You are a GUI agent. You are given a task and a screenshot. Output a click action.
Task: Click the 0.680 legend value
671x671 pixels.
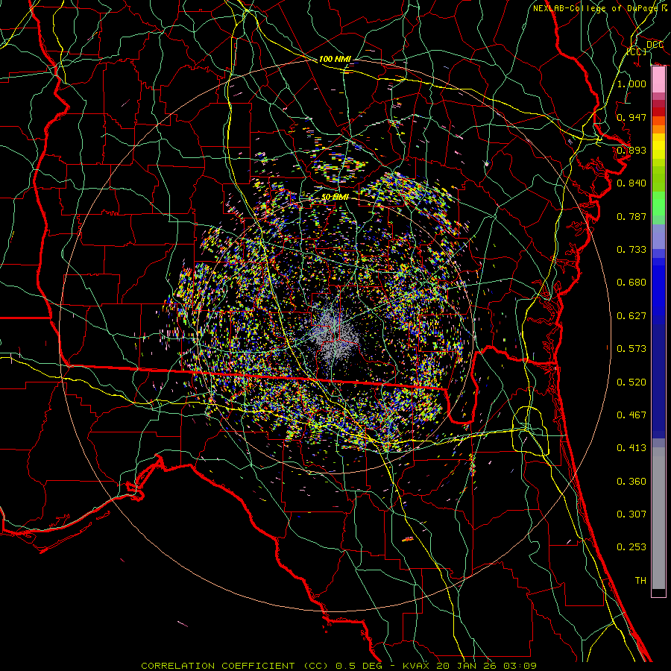pos(631,283)
